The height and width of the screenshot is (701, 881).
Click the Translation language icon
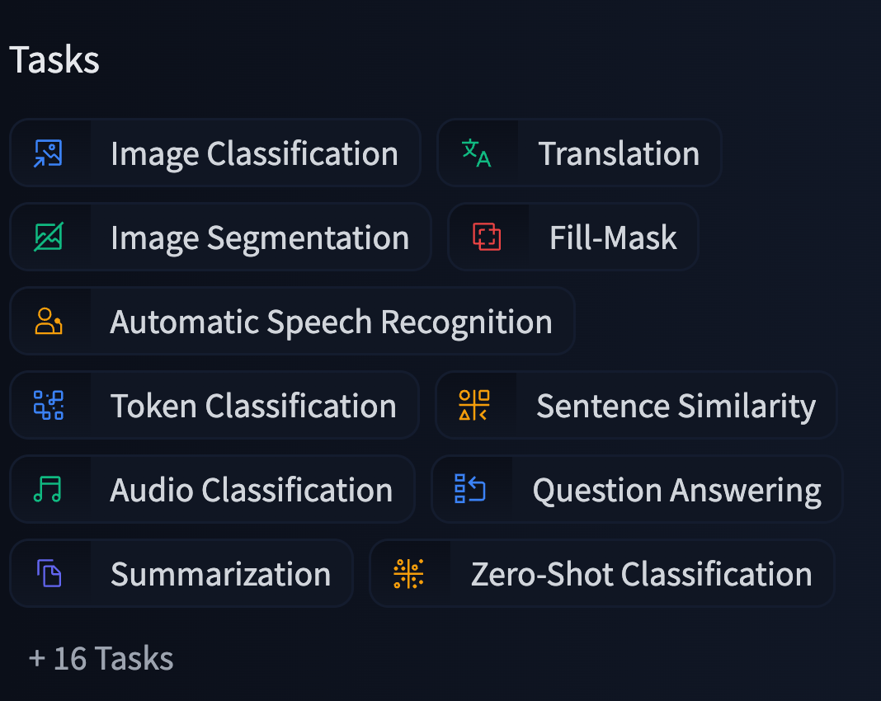476,153
